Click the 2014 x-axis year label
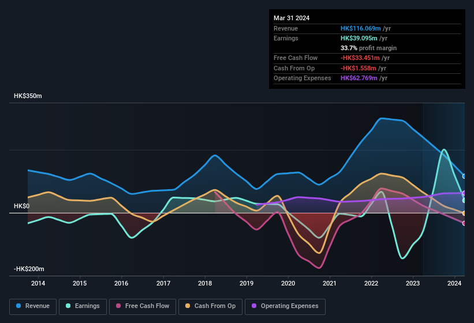This screenshot has height=323, width=474. coord(38,283)
